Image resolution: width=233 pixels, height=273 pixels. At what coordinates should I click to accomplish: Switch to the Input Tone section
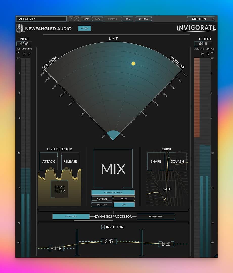point(71,216)
